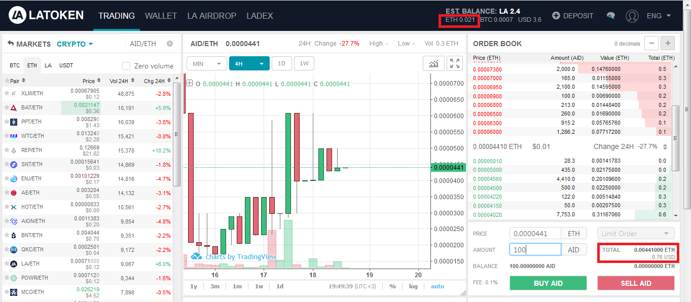Image resolution: width=691 pixels, height=302 pixels.
Task: Open chart indicators icon
Action: click(433, 63)
